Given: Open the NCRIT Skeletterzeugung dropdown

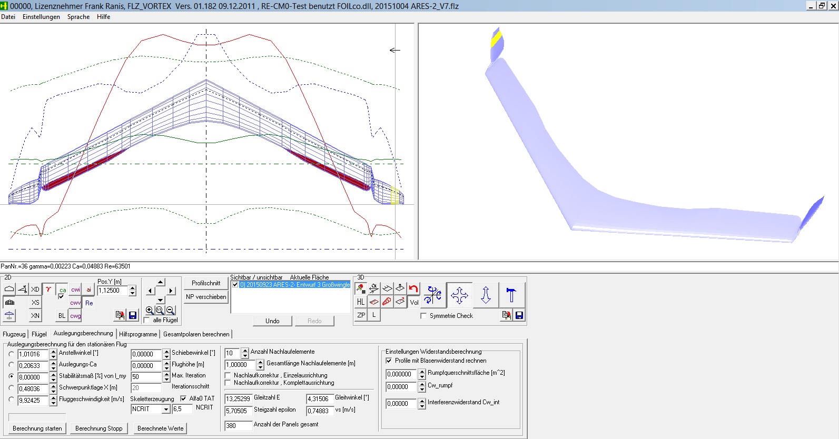Looking at the screenshot, I should pyautogui.click(x=166, y=409).
